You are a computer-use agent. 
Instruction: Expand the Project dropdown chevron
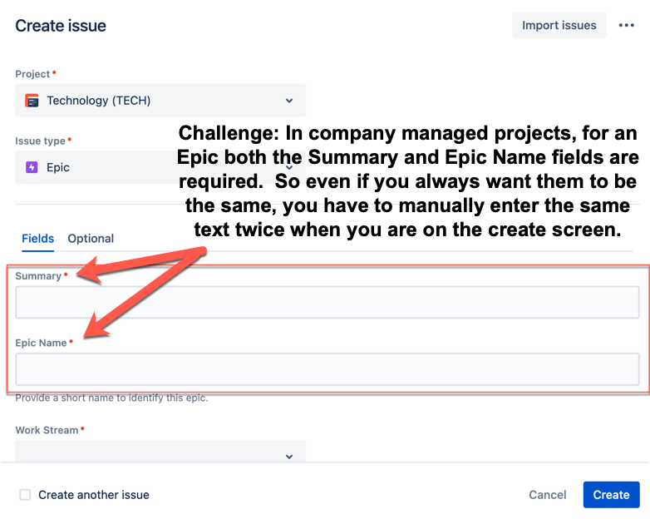point(289,101)
